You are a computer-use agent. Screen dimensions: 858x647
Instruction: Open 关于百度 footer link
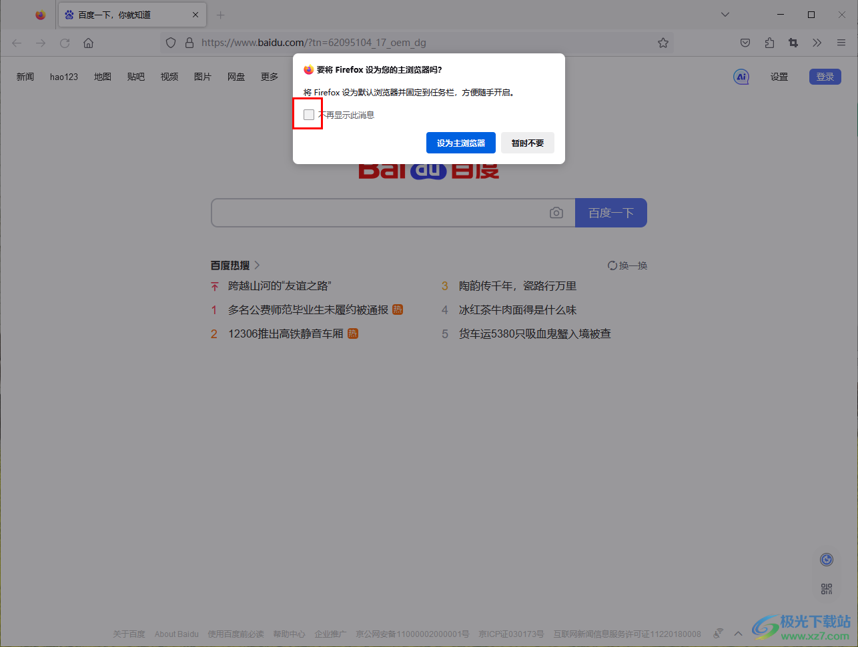[129, 634]
